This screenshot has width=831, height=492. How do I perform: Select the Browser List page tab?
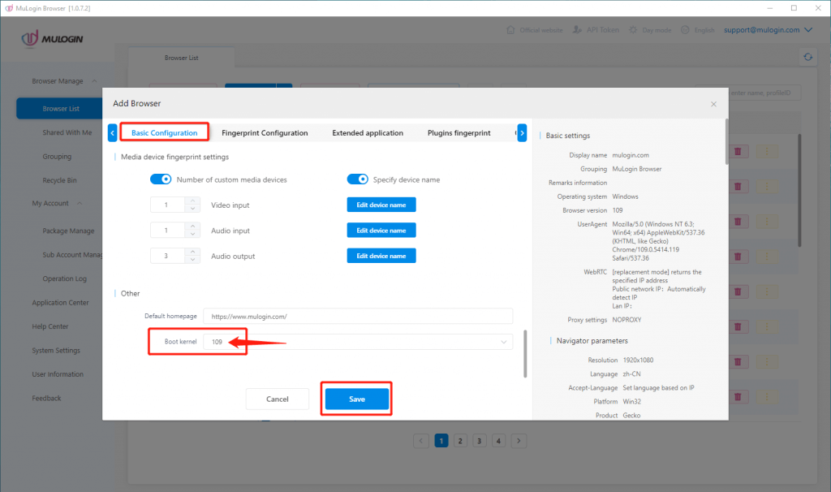(181, 58)
